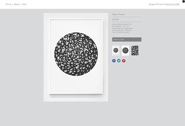
Task: Follow the 'Editions of 100' link
Action: [x=172, y=4]
